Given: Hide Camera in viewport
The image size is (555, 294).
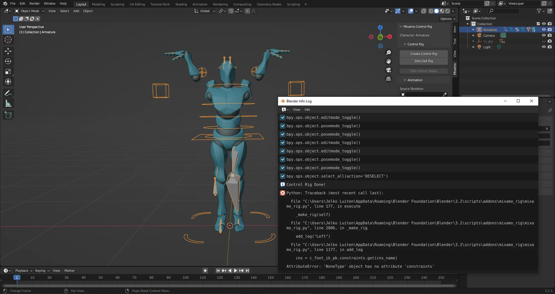Looking at the screenshot, I should (544, 35).
